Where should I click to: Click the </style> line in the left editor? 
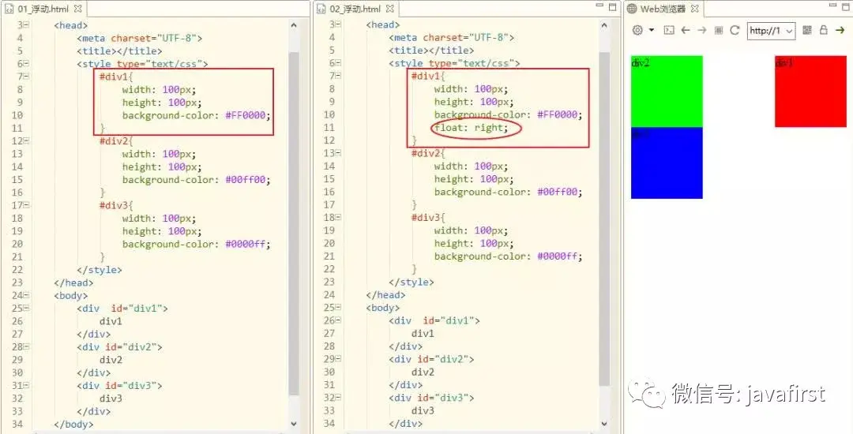tap(100, 269)
